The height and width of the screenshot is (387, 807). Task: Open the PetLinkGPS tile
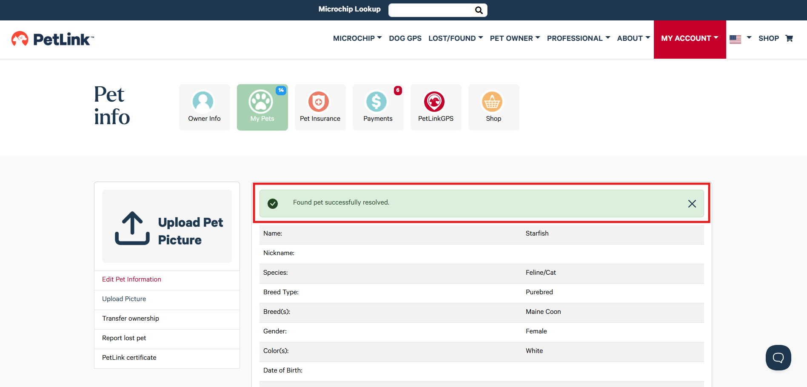pos(436,107)
